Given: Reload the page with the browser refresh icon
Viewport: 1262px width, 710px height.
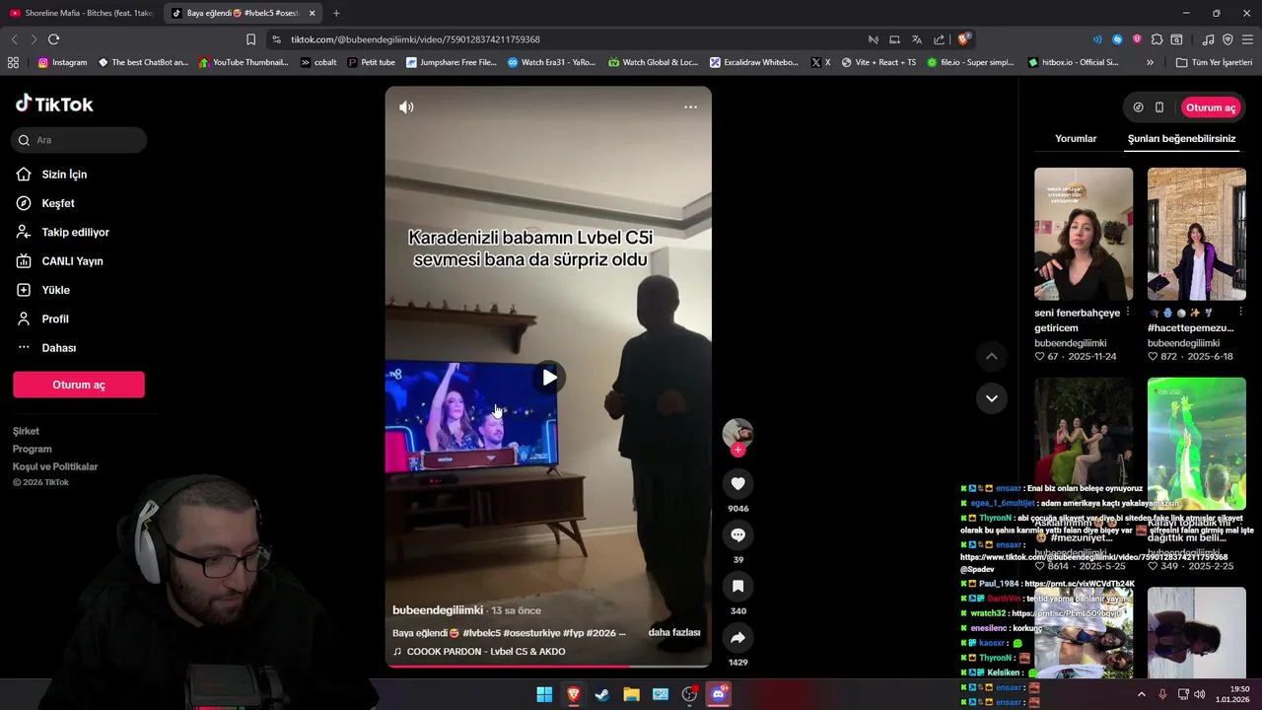Looking at the screenshot, I should pos(53,39).
